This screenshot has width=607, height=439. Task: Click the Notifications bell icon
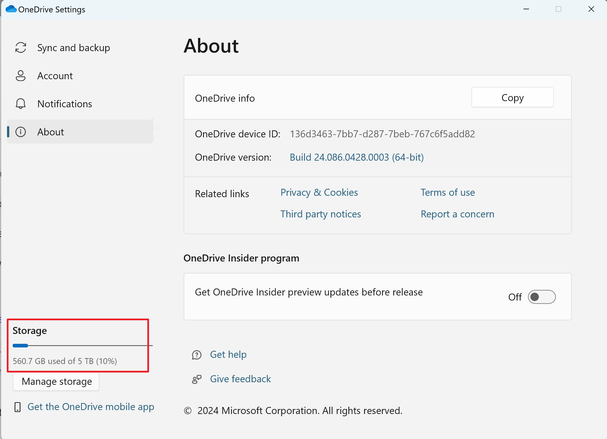pyautogui.click(x=20, y=104)
